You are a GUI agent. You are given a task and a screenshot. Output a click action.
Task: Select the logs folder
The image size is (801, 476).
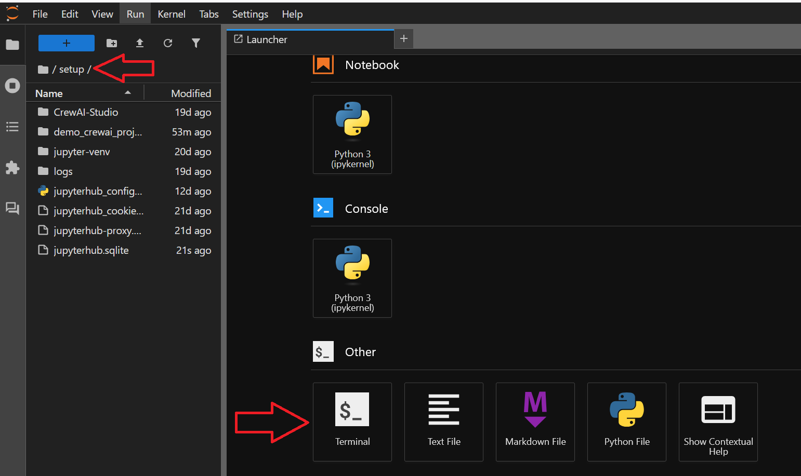(x=124, y=171)
